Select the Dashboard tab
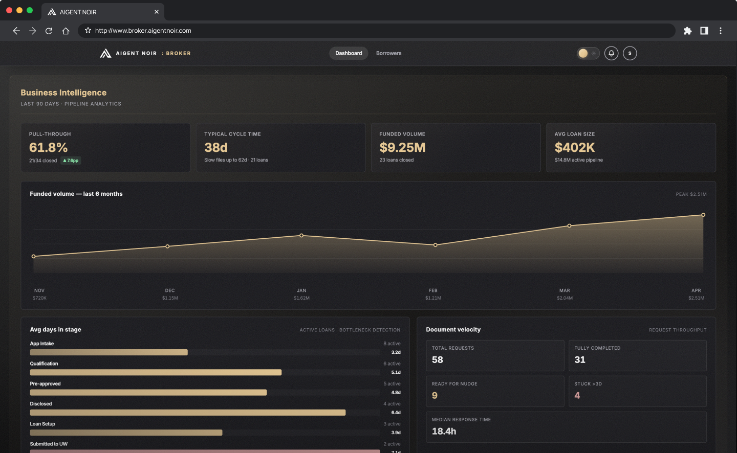 (x=349, y=53)
